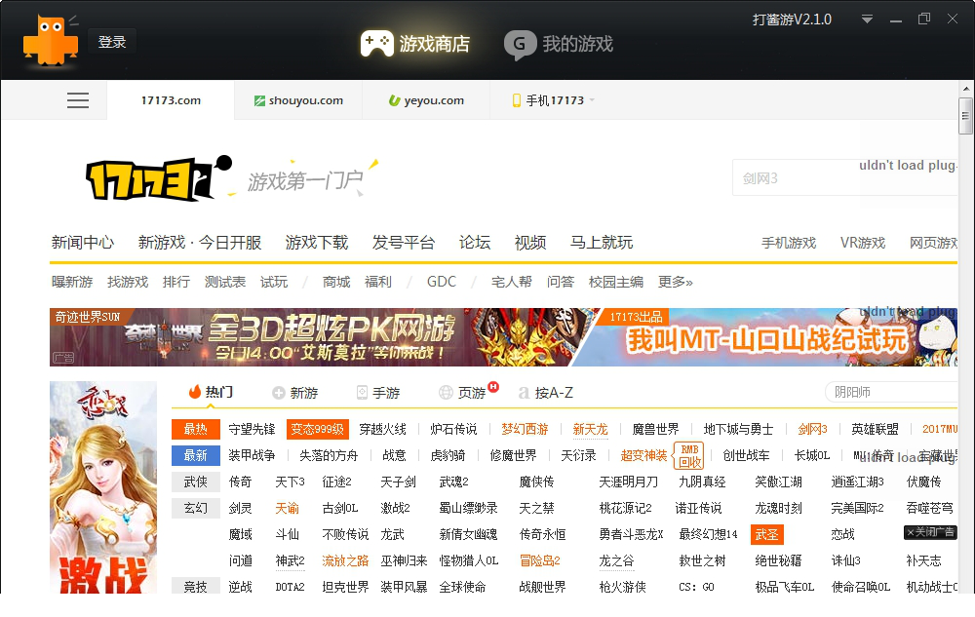Click the 宅人帮 sub-navigation link
975x617 pixels.
click(x=512, y=282)
